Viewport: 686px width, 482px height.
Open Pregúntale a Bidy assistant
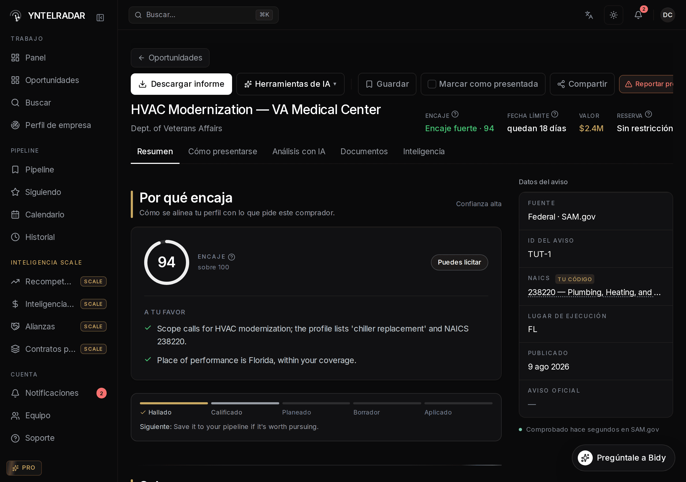(x=623, y=458)
